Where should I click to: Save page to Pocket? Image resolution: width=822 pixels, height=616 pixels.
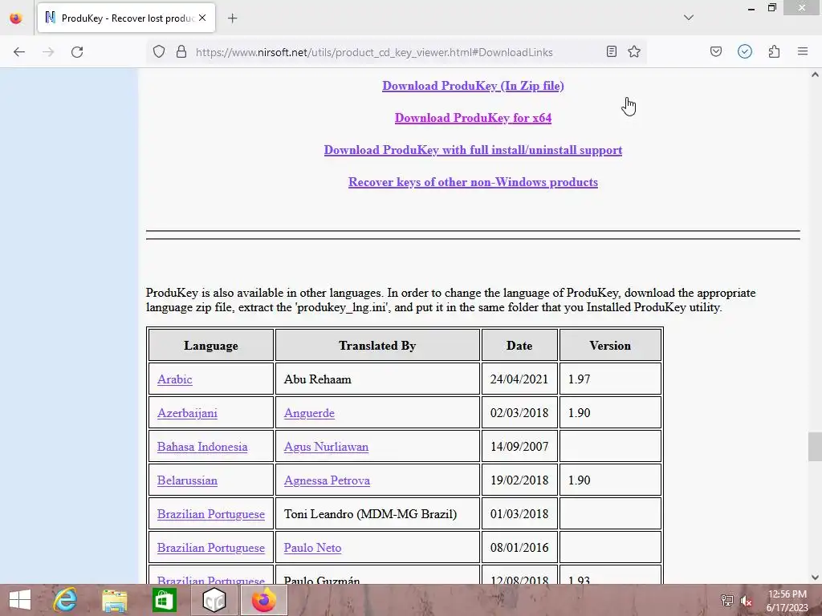coord(716,52)
